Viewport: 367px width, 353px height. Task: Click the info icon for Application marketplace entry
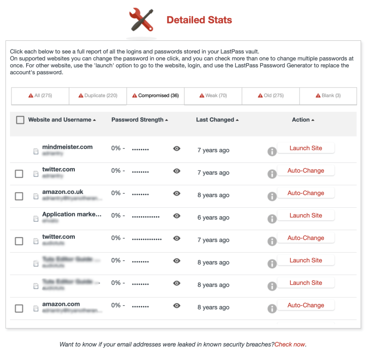272,219
